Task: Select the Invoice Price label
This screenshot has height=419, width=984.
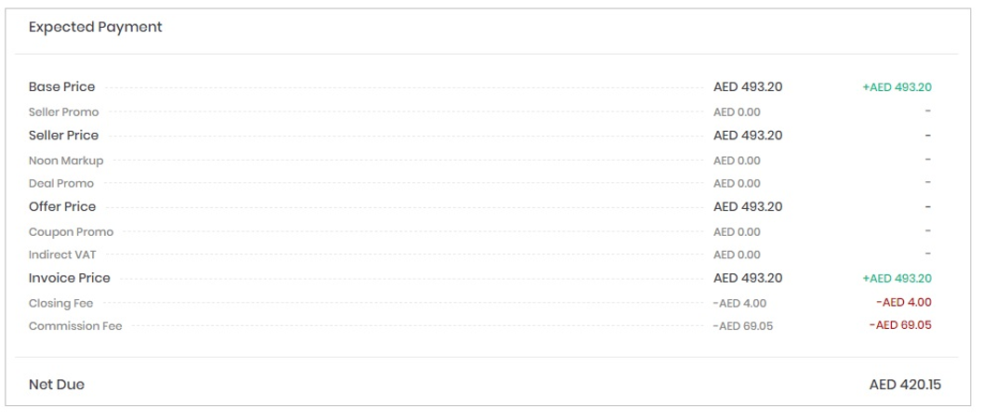Action: [69, 278]
